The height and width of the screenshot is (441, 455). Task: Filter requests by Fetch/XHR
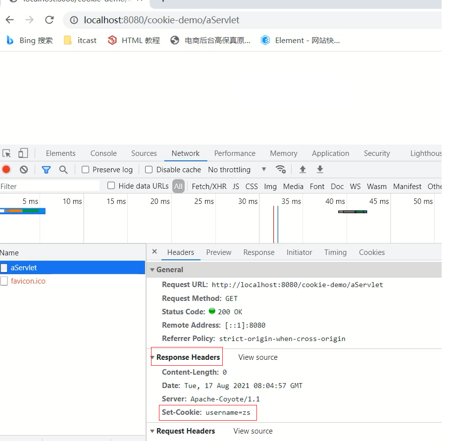[209, 186]
